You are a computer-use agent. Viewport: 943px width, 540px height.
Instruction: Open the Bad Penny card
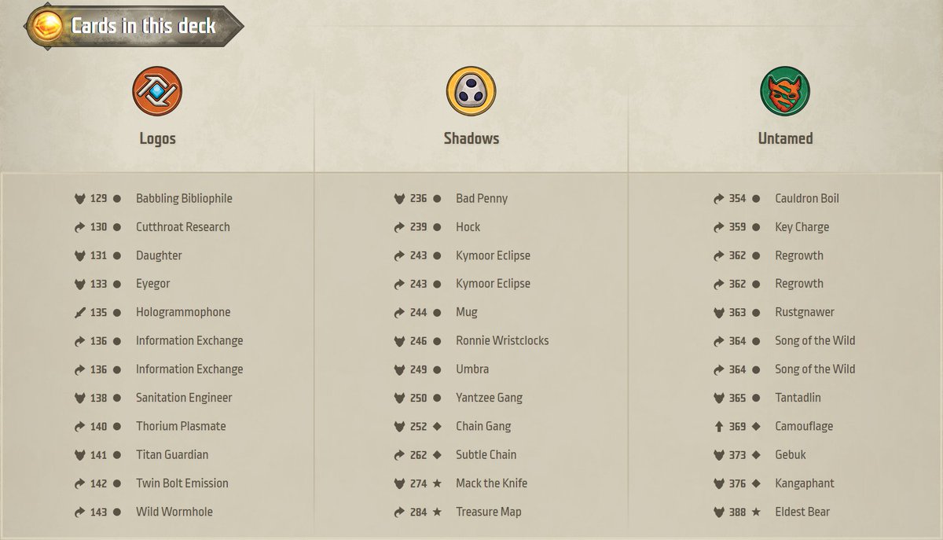(x=482, y=199)
